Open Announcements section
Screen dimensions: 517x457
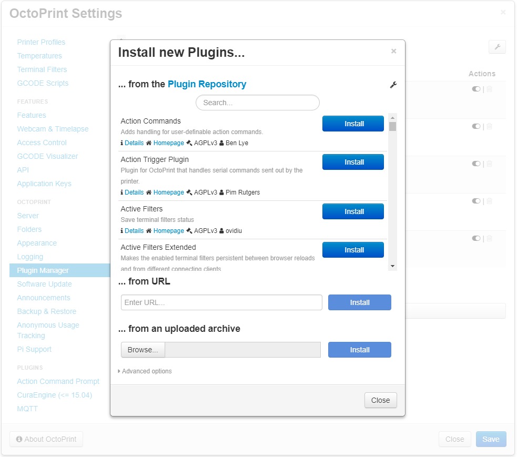tap(44, 298)
